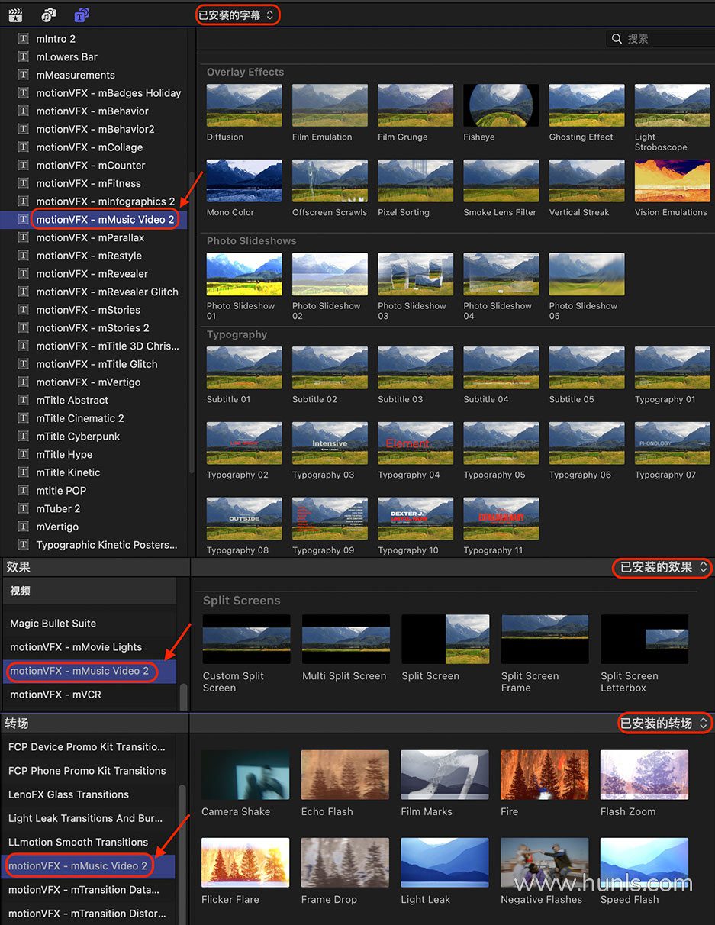
Task: Select motionVFX - mMovie Lights effects category
Action: [89, 647]
